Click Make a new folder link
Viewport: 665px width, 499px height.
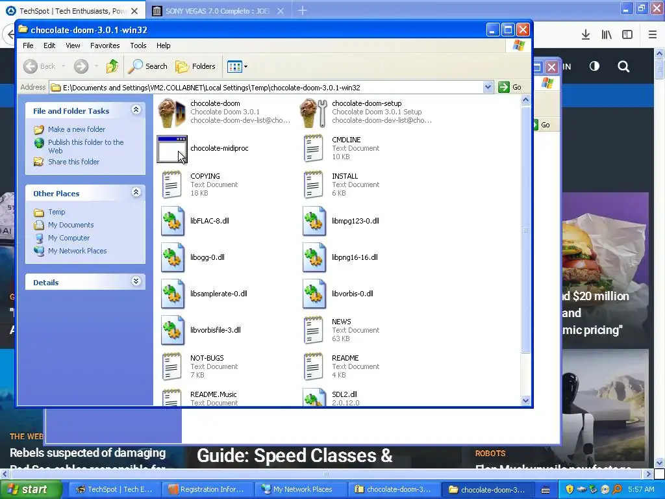click(77, 129)
